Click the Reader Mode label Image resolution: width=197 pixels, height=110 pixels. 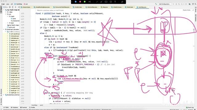click(187, 10)
